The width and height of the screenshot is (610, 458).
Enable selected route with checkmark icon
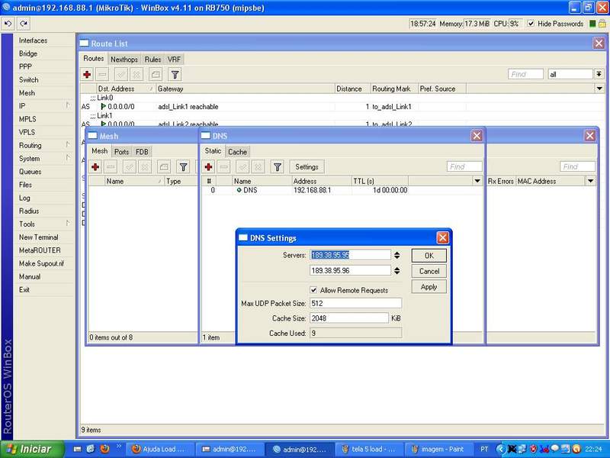[121, 74]
